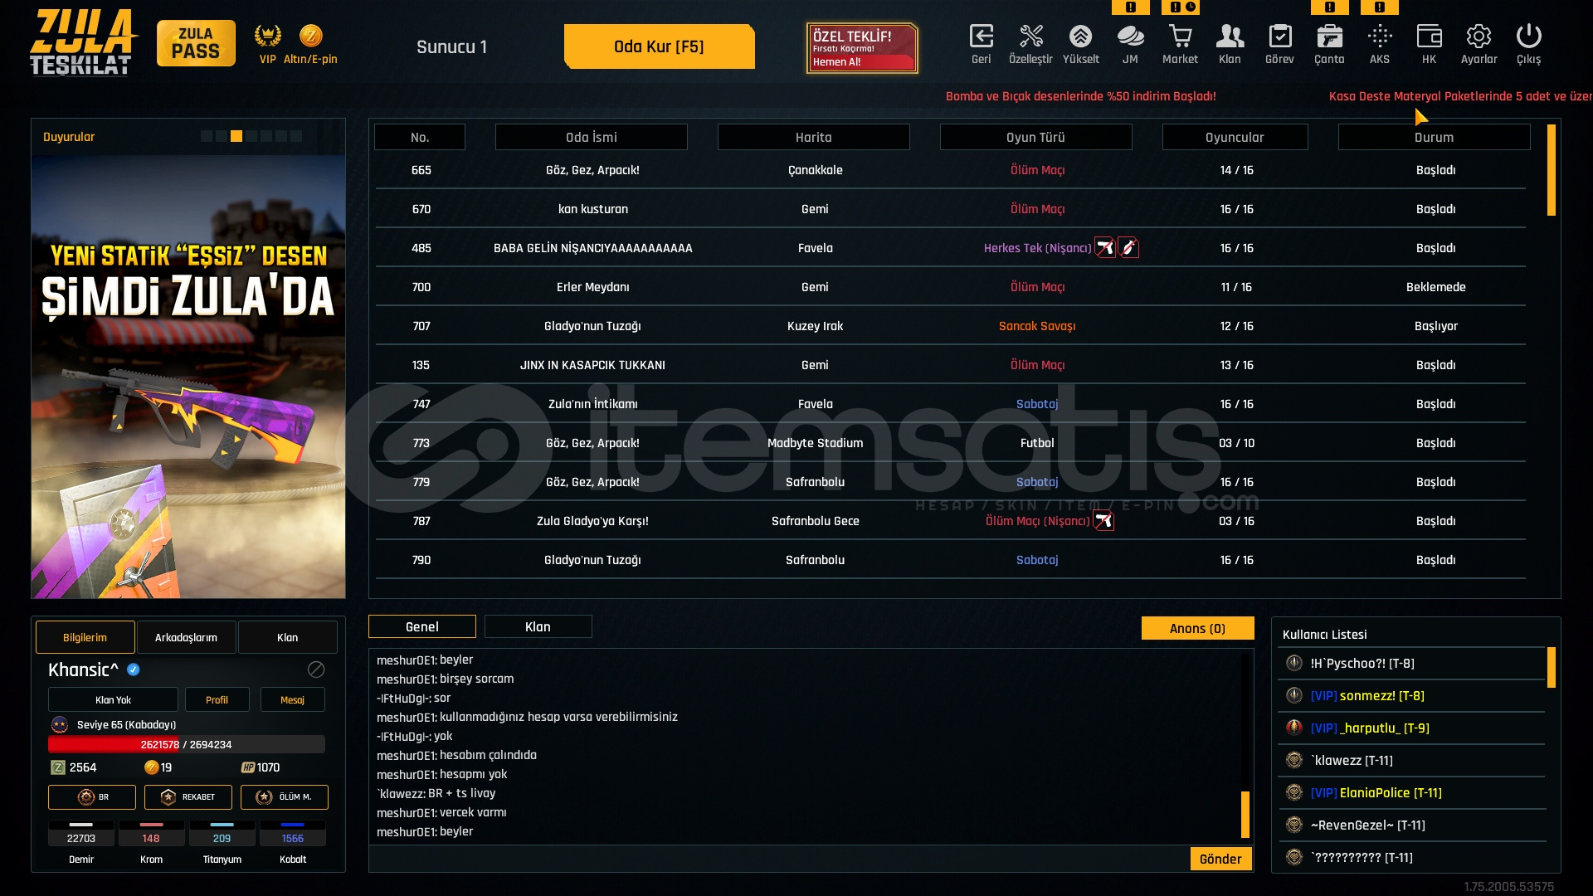Click the Zula Pass button
The width and height of the screenshot is (1593, 896).
click(196, 43)
